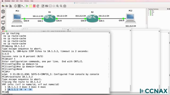Expand PC2 in Topology Summary
Screen dimensions: 170x95
coord(149,12)
